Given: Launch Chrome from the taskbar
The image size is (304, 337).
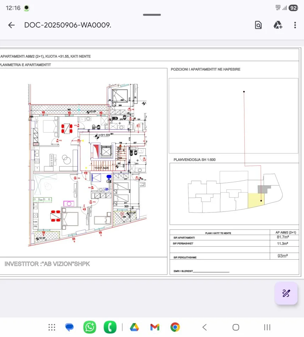Looking at the screenshot, I should point(175,327).
